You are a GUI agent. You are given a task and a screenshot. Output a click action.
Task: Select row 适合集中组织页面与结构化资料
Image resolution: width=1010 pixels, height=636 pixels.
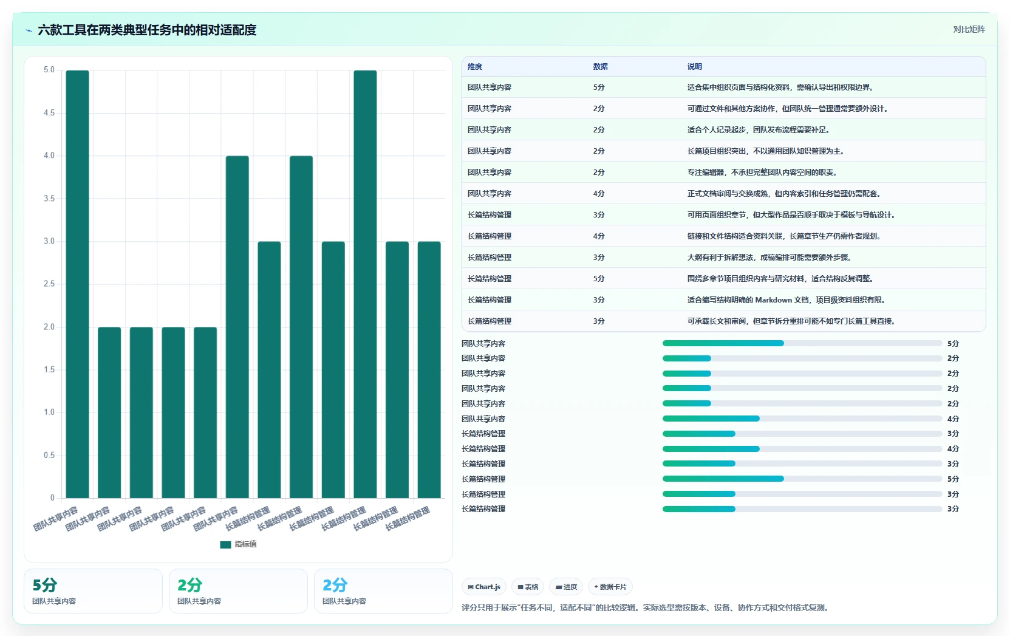pyautogui.click(x=723, y=87)
